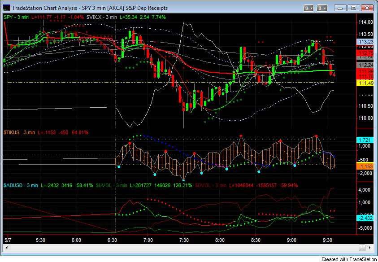The height and width of the screenshot is (262, 378).
Task: Click the 5/7 date label on time axis
Action: pos(8,240)
